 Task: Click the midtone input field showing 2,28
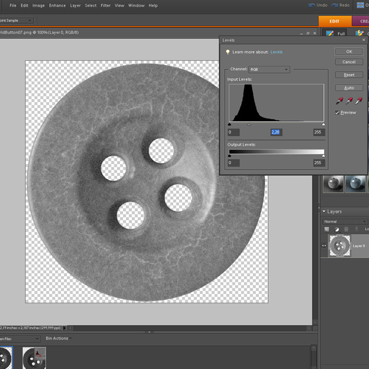tap(276, 132)
